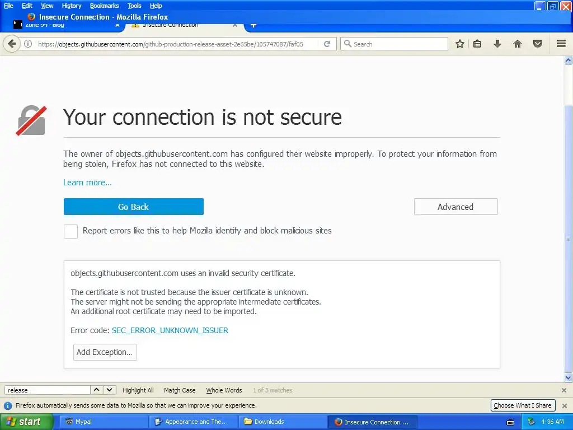Open the hamburger menu
573x430 pixels.
click(x=561, y=44)
